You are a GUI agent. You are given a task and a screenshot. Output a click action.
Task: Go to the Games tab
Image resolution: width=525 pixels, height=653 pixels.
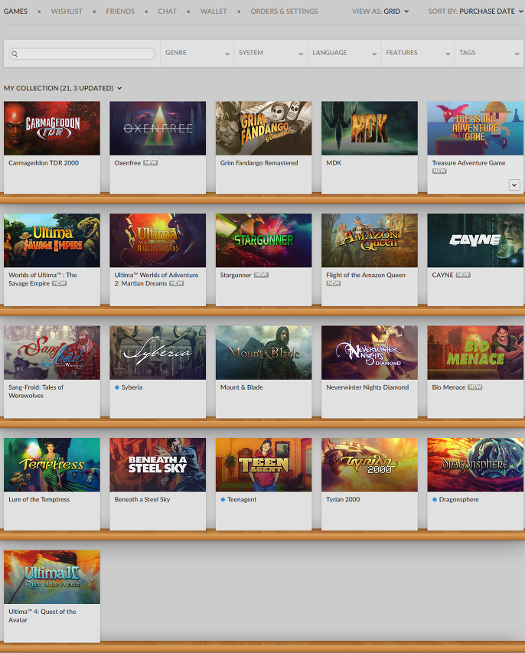click(x=15, y=11)
